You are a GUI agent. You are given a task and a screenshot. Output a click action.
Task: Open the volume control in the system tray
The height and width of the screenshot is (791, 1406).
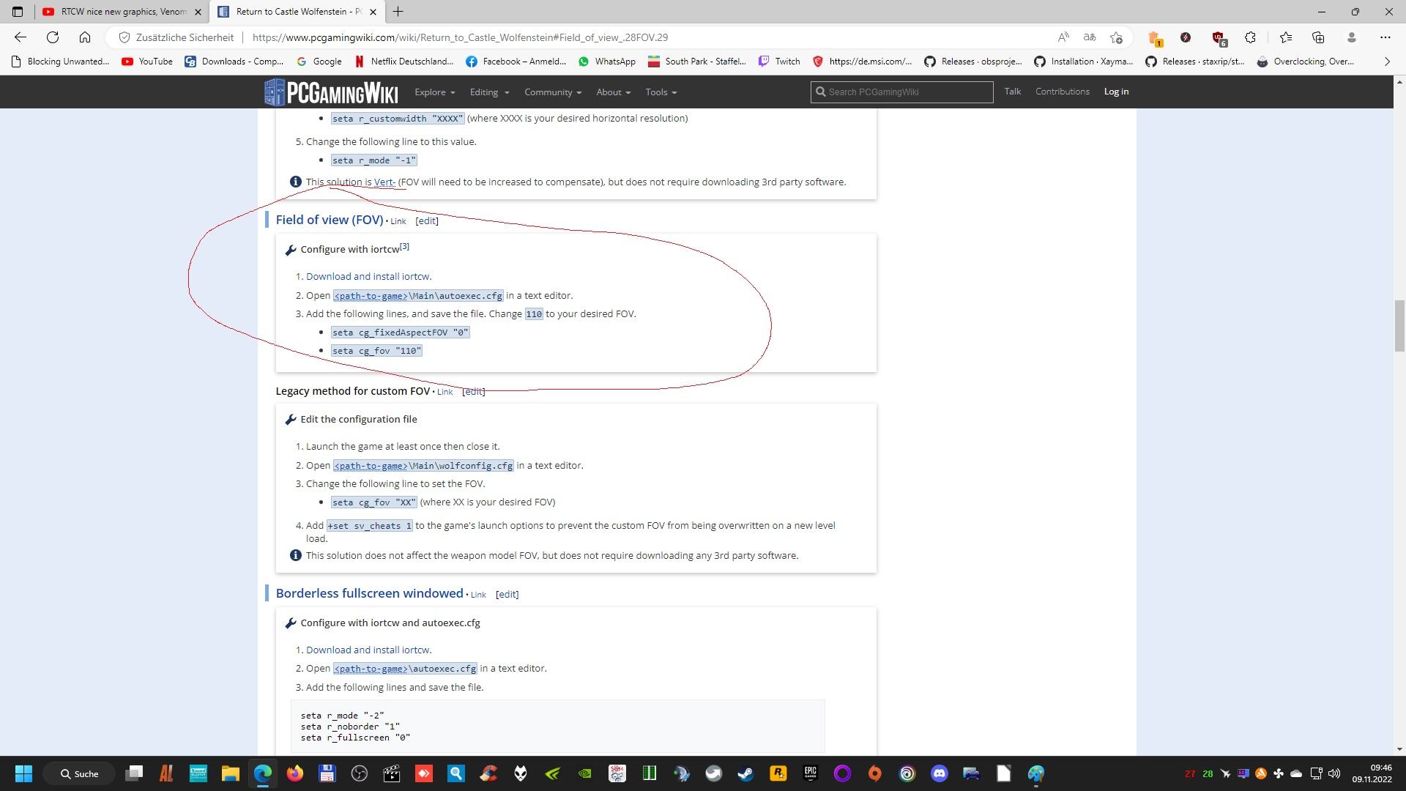tap(1334, 773)
